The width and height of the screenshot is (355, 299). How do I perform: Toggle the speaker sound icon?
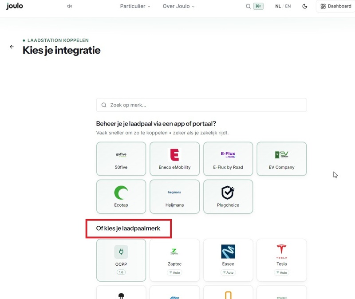[70, 6]
